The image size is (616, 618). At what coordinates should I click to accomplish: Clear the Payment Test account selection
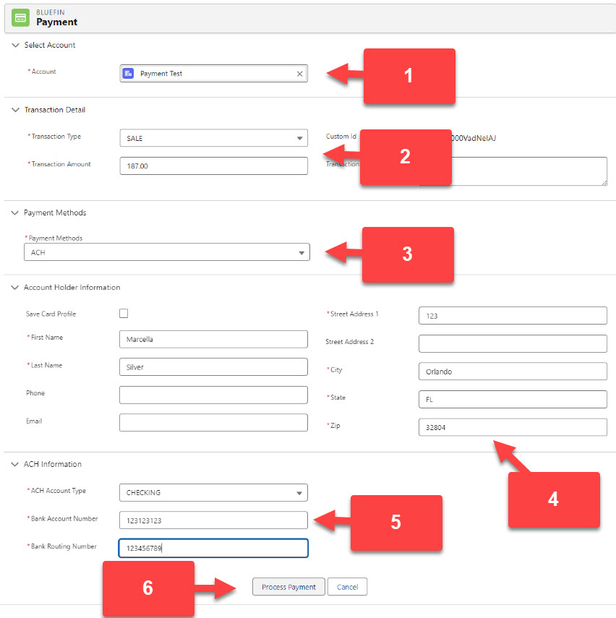(x=300, y=74)
